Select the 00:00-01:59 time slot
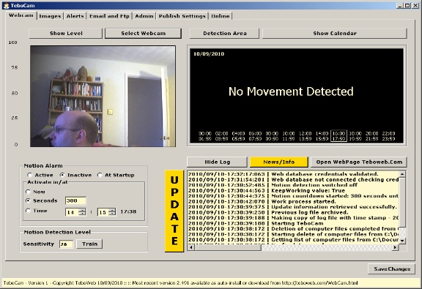Image resolution: width=422 pixels, height=289 pixels. [205, 136]
